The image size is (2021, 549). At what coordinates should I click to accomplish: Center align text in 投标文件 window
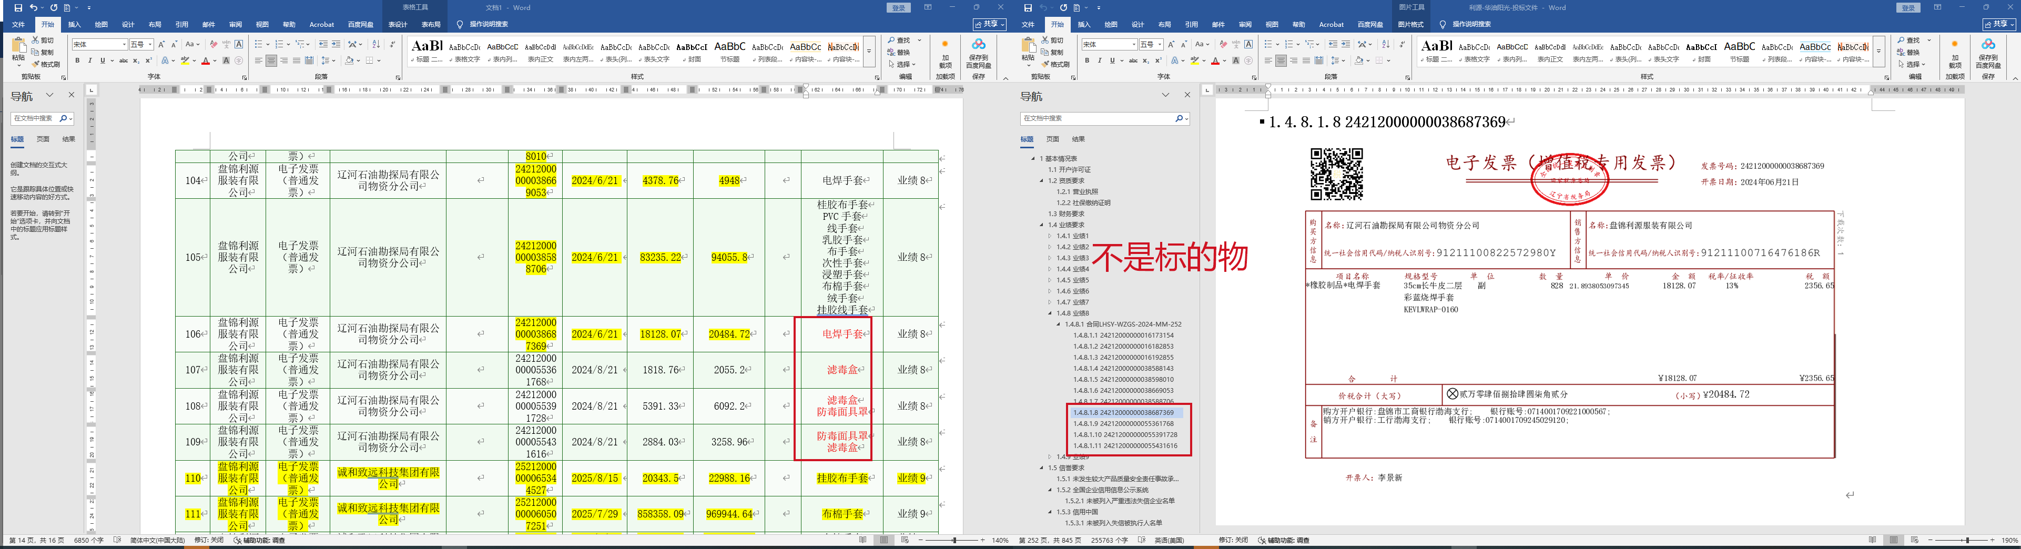1281,60
